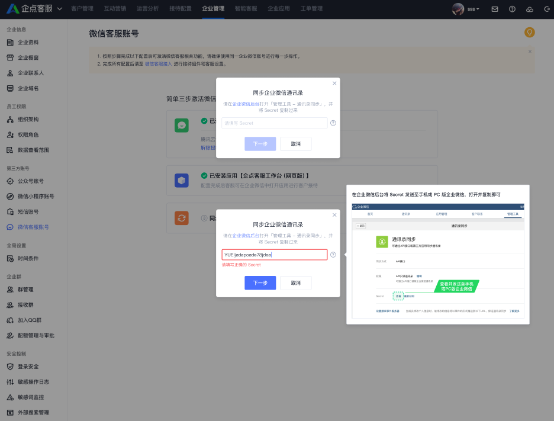Click blue 下一步 in the lower dialog

coord(260,283)
